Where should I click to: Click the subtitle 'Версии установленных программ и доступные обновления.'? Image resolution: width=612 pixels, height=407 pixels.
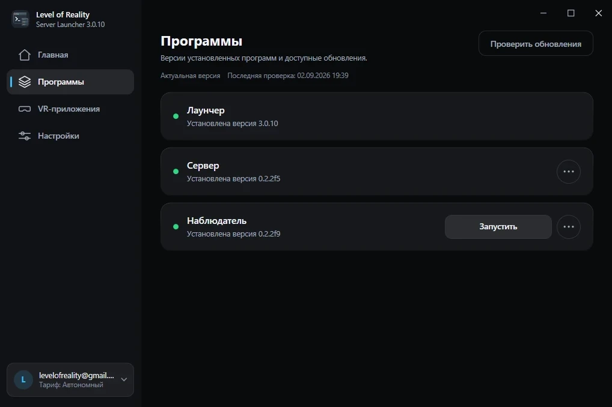[x=264, y=58]
